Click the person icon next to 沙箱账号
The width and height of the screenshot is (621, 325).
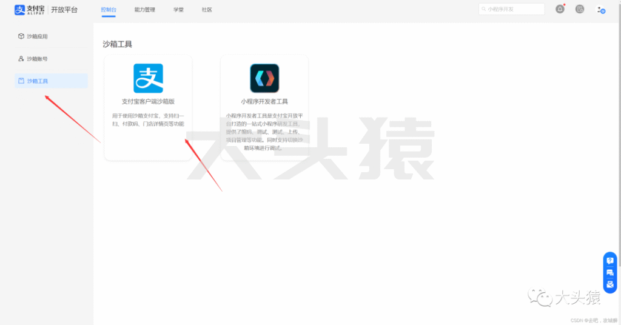pyautogui.click(x=21, y=59)
